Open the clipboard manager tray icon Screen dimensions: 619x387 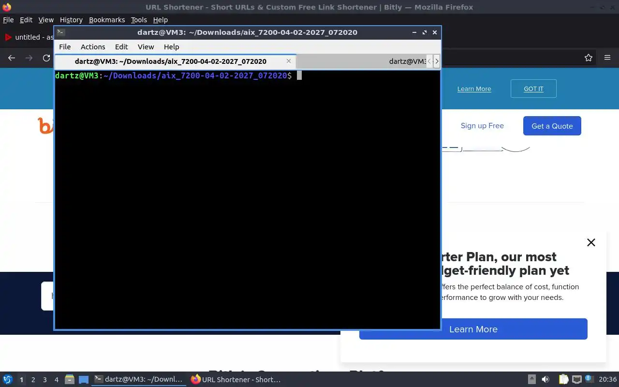[564, 380]
